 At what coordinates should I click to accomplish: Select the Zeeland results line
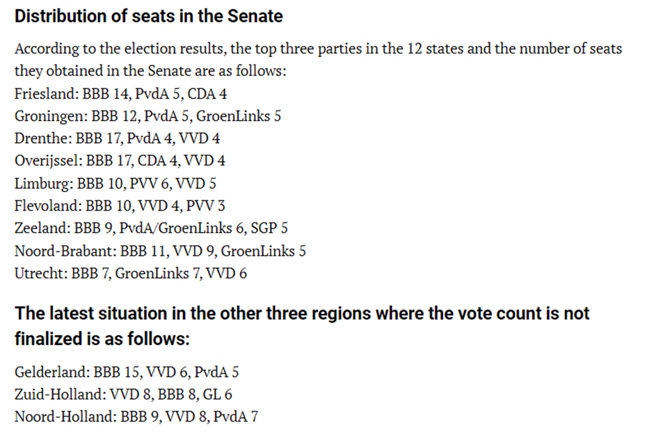coord(151,228)
